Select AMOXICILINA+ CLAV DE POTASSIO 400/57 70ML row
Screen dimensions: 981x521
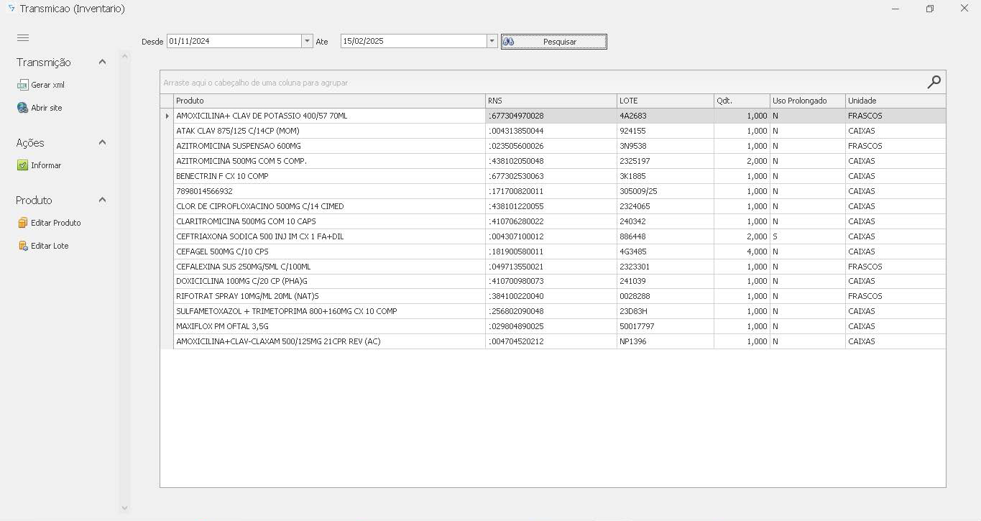[553, 116]
